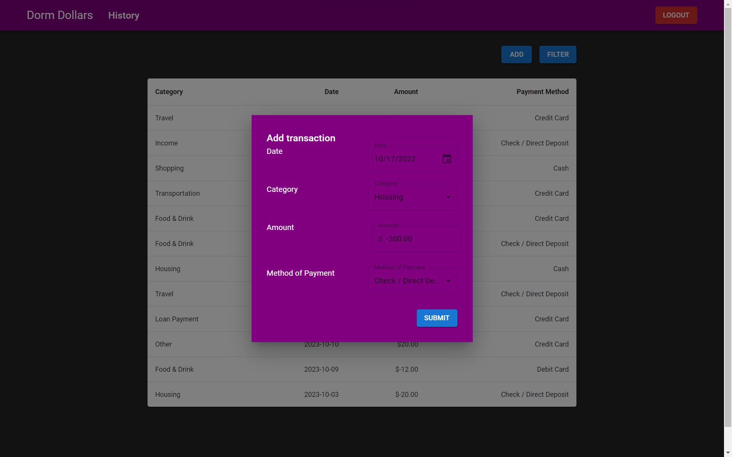Click the Amount column header
732x457 pixels.
(406, 92)
